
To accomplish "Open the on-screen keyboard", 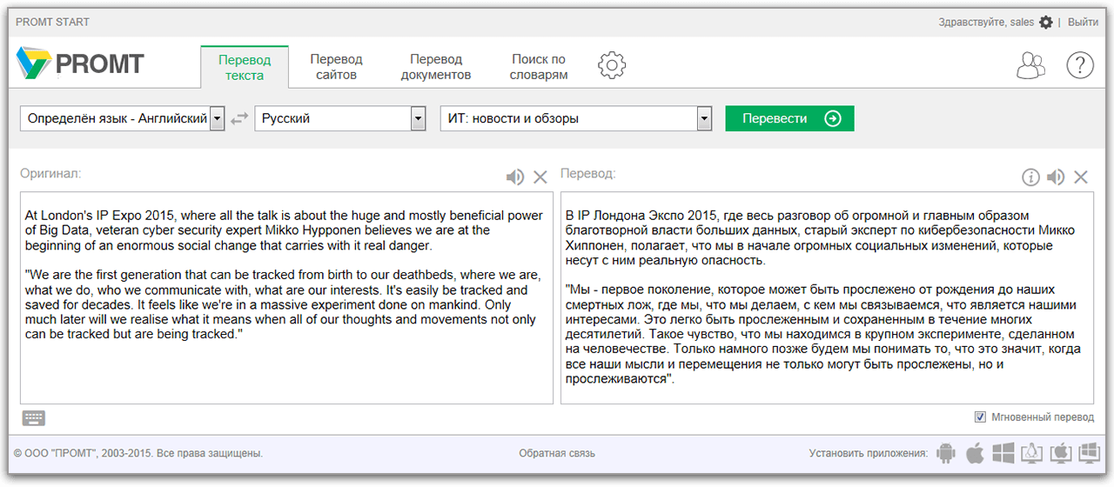I will coord(34,418).
